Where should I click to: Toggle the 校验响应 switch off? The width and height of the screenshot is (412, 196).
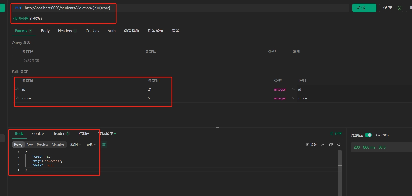click(368, 135)
